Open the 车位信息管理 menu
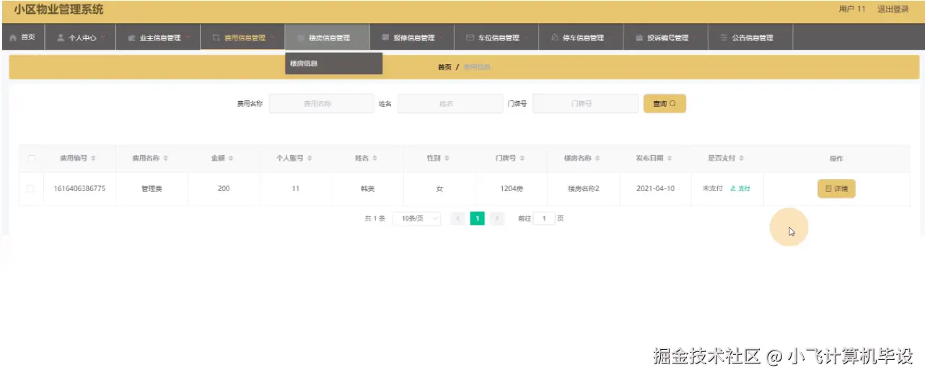This screenshot has height=378, width=925. click(x=496, y=38)
